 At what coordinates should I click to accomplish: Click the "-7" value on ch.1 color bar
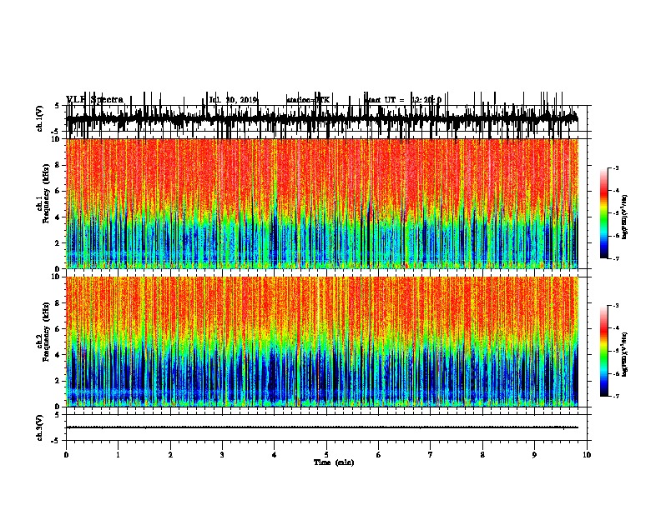[616, 258]
